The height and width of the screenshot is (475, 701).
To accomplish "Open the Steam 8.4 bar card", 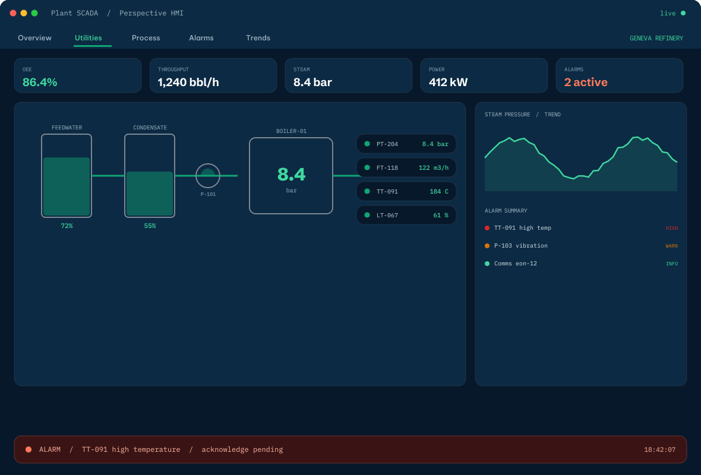I will coord(349,75).
